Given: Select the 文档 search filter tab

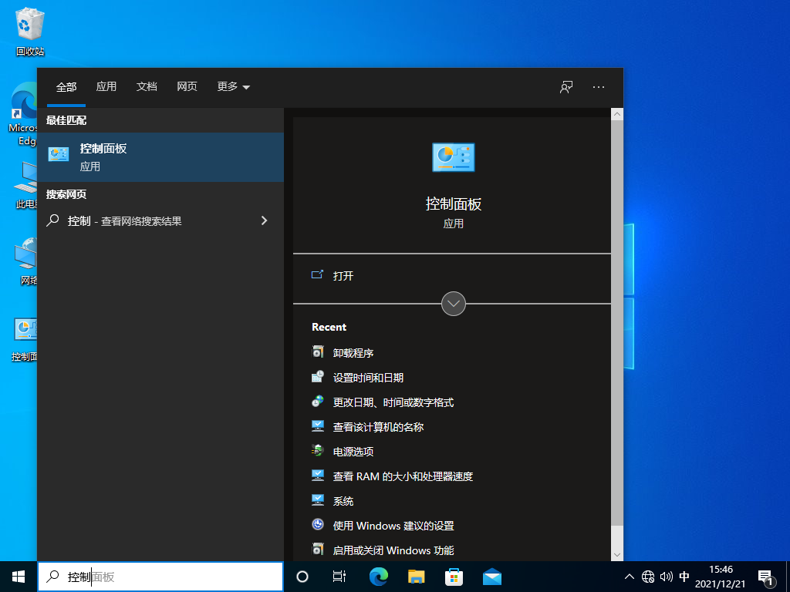Looking at the screenshot, I should pos(147,86).
